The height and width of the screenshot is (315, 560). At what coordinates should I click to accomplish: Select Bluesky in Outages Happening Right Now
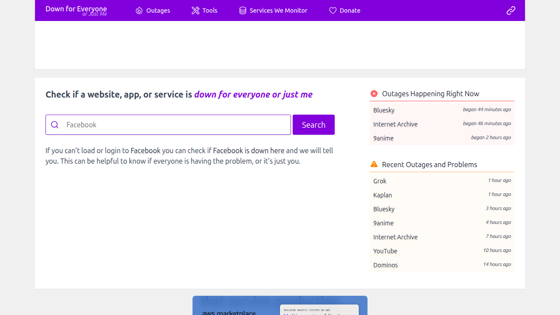coord(384,110)
